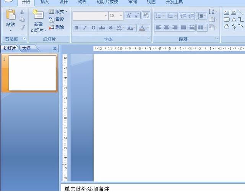Viewport: 245px width, 192px height.
Task: Select the elbow connector shape
Action: point(241,19)
